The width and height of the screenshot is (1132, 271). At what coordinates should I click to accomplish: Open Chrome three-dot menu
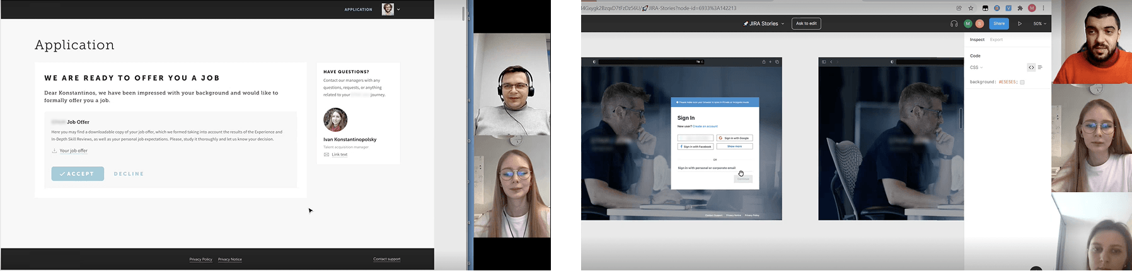pos(1043,8)
